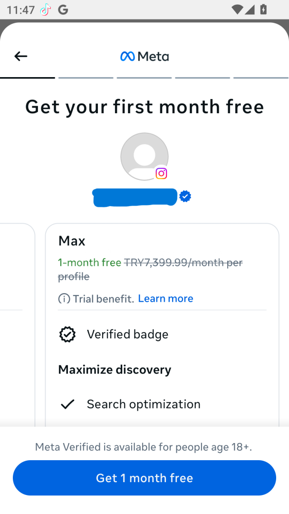Screen dimensions: 289x514
Task: Open the Learn more link
Action: [165, 298]
